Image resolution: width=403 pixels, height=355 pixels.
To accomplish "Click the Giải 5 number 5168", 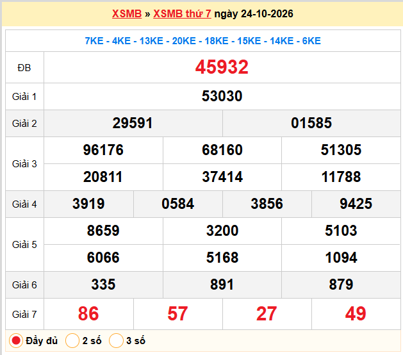I will (222, 258).
